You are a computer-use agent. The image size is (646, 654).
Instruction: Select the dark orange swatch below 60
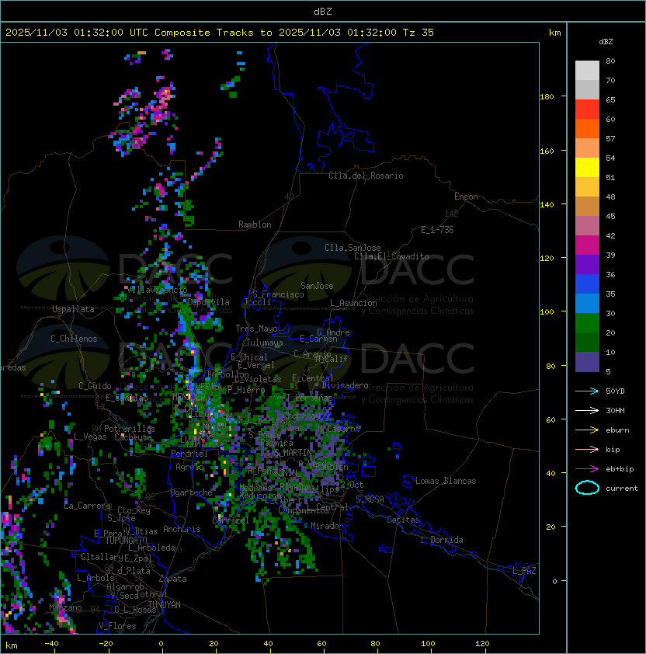pos(587,128)
